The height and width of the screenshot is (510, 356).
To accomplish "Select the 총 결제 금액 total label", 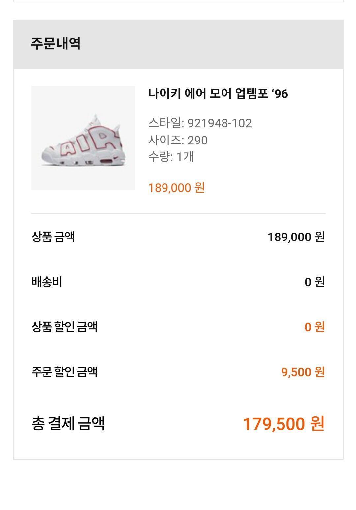I will pos(68,423).
